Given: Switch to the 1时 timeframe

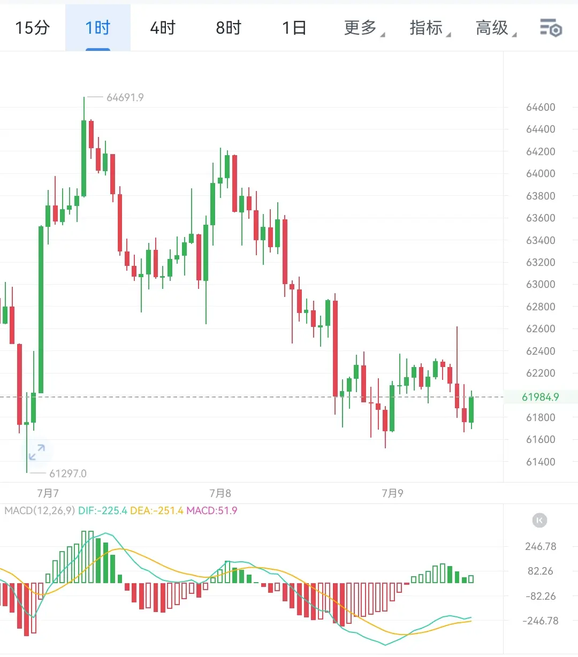Looking at the screenshot, I should tap(98, 28).
